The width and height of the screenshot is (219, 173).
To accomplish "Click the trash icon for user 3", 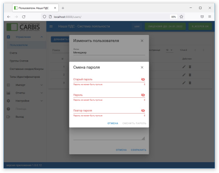I will click(190, 83).
